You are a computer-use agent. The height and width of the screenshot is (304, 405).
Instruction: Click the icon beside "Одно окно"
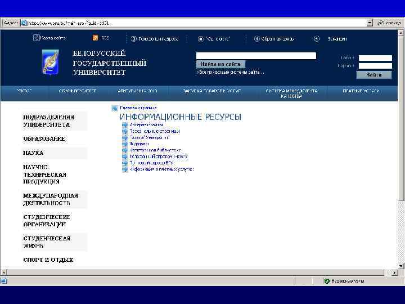point(201,39)
